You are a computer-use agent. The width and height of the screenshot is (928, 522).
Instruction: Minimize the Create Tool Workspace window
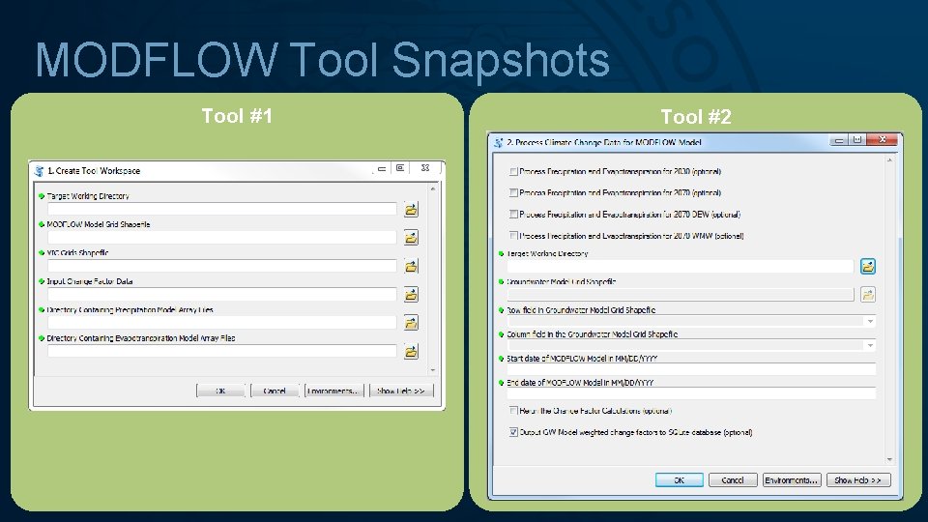click(x=382, y=169)
